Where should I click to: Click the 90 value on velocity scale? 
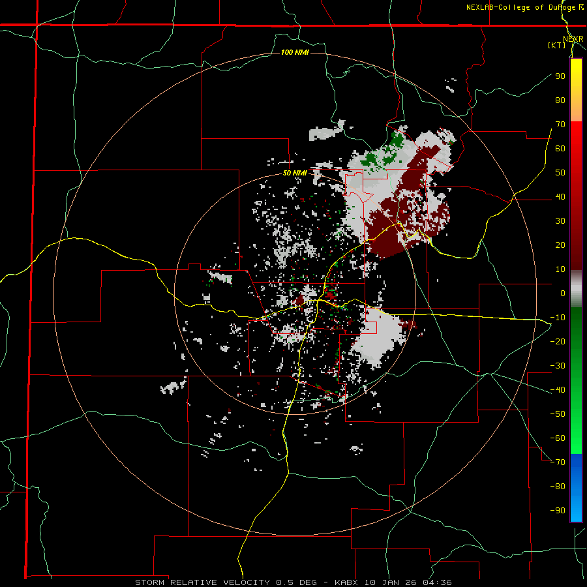tap(560, 76)
